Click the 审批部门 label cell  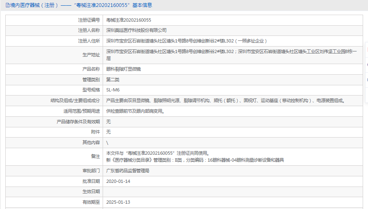[54, 171]
